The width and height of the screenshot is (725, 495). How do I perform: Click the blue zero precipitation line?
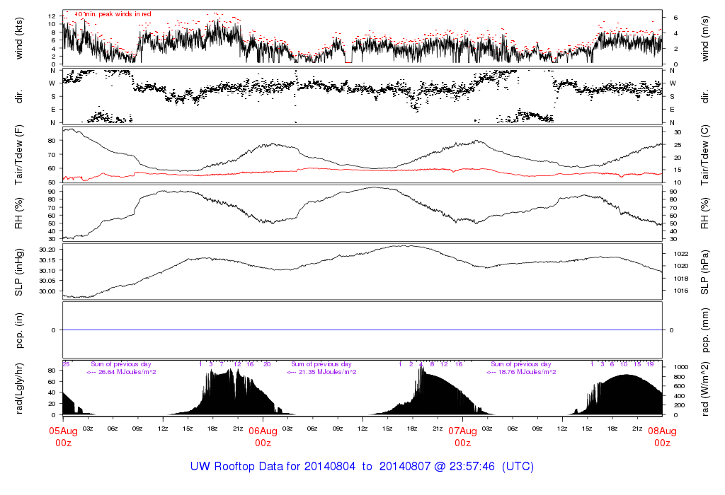coord(362,330)
